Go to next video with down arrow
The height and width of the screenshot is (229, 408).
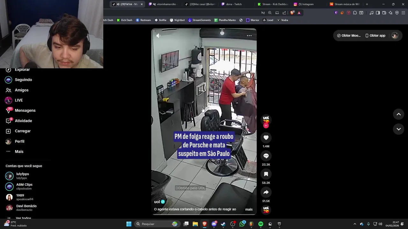[x=398, y=129]
